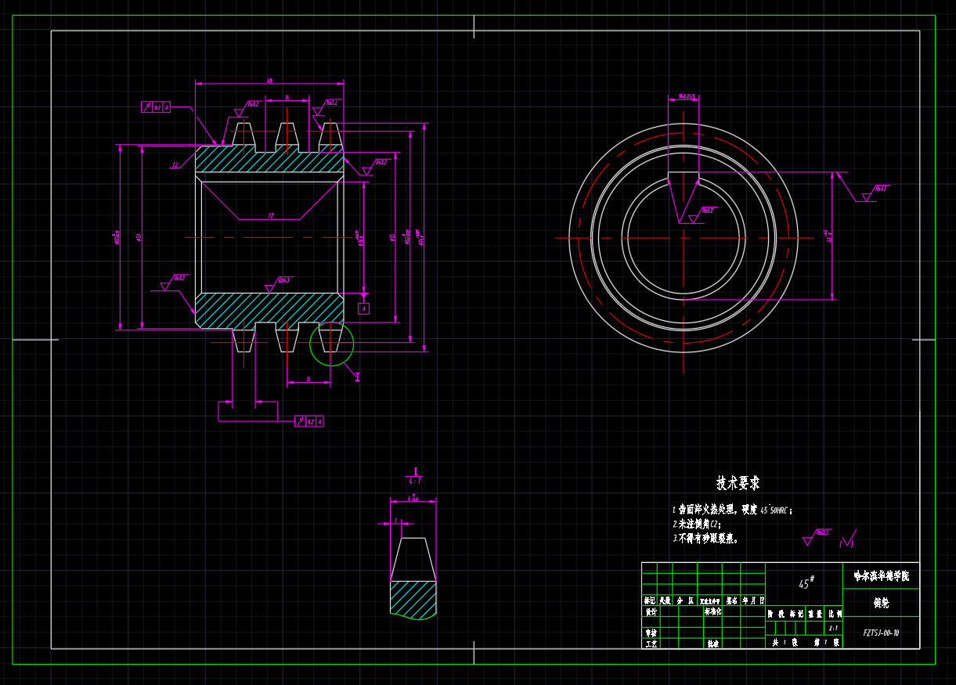
Task: Click the school name 哈尔滨华德学院 in the title block
Action: pos(881,576)
